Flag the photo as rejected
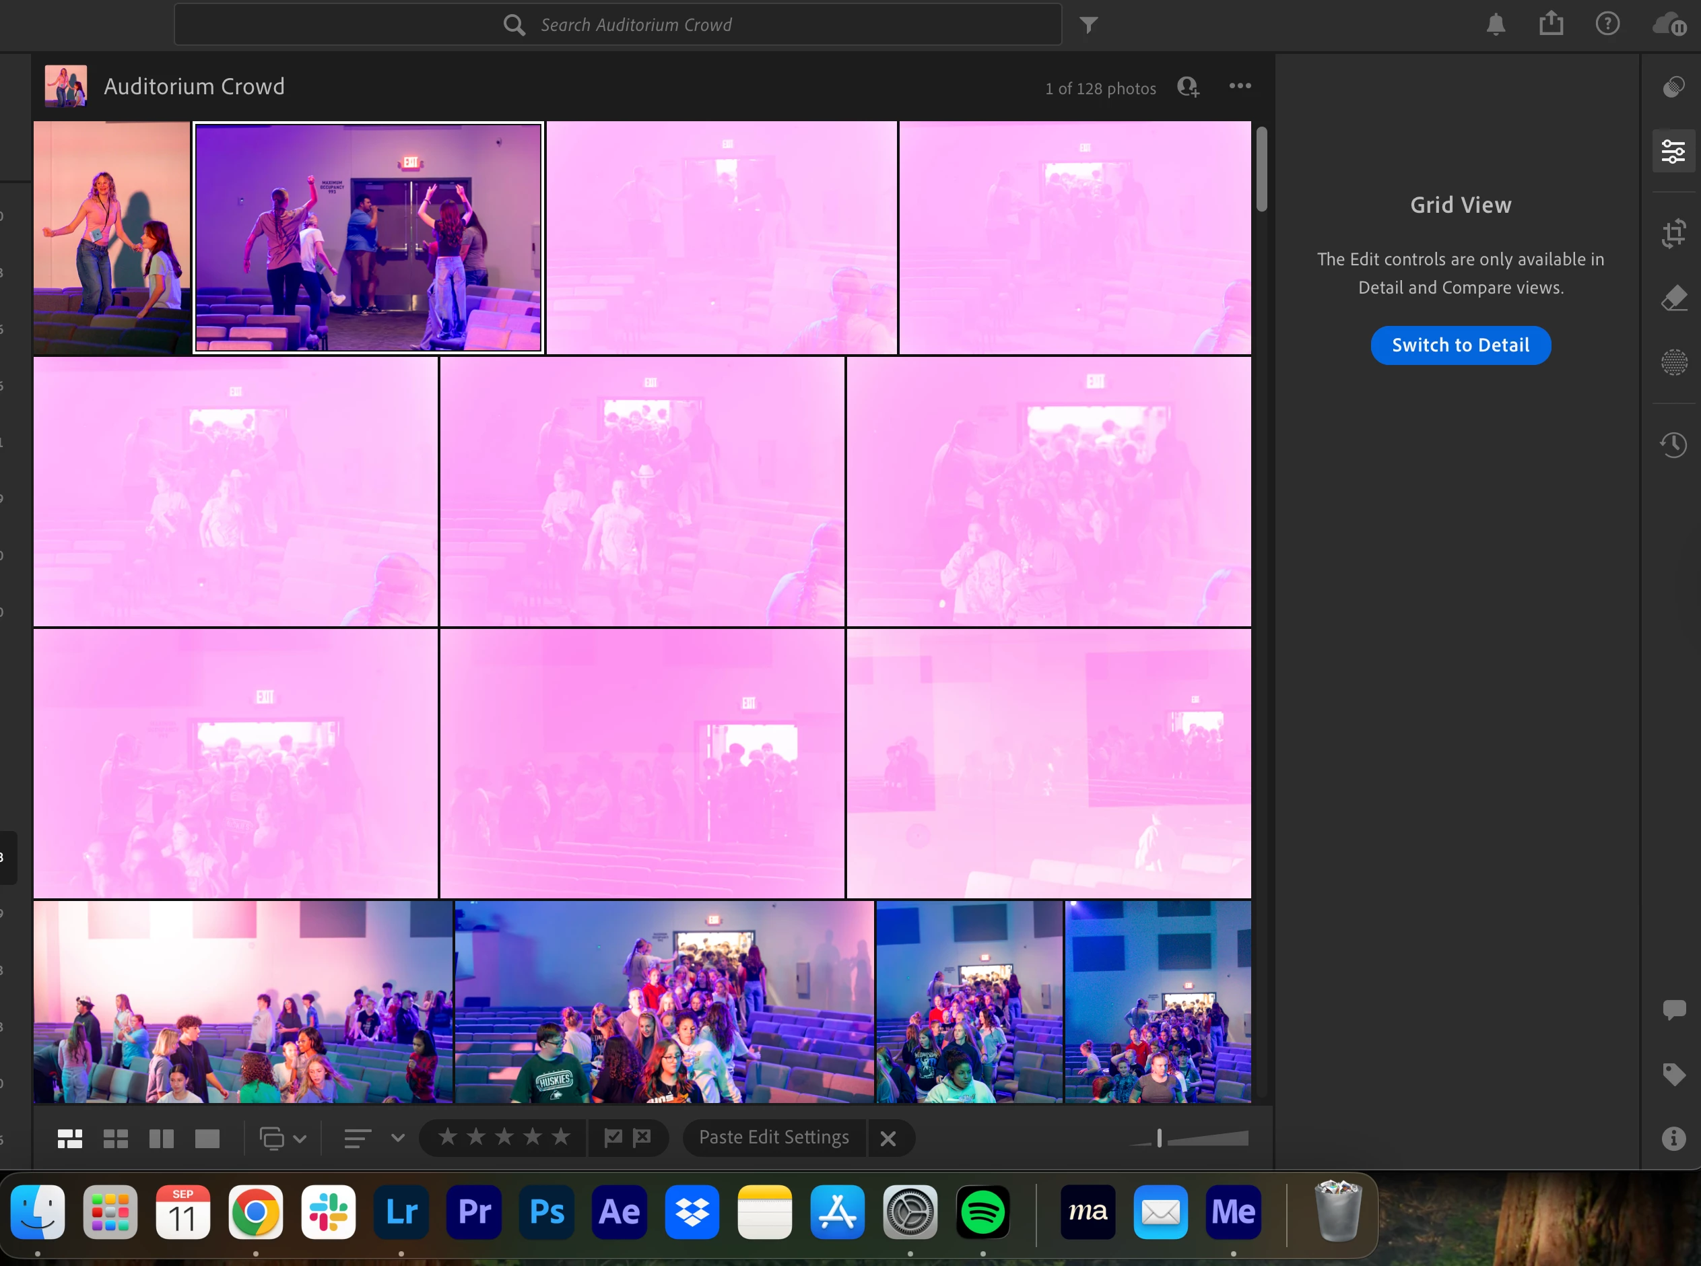Screen dimensions: 1701x1266 click(x=642, y=1137)
